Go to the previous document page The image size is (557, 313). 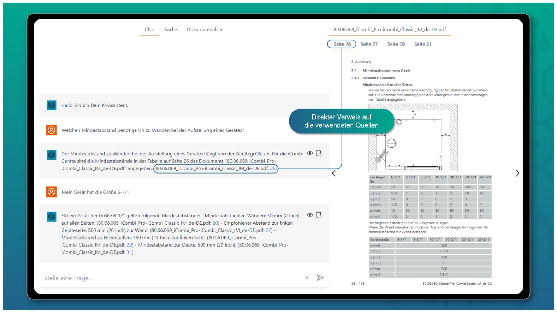coord(334,173)
